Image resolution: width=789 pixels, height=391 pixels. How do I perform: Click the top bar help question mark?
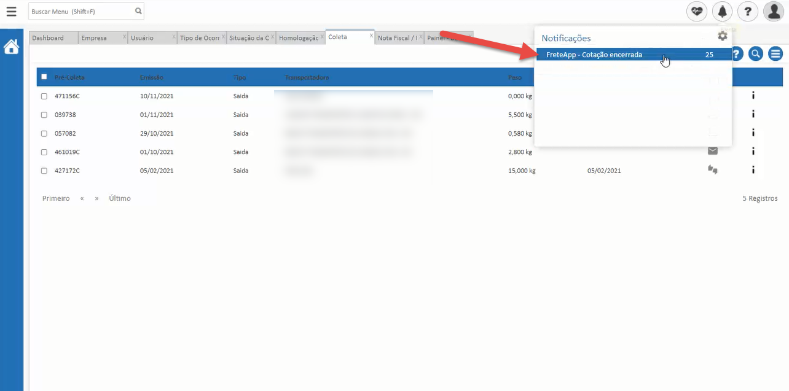tap(747, 11)
